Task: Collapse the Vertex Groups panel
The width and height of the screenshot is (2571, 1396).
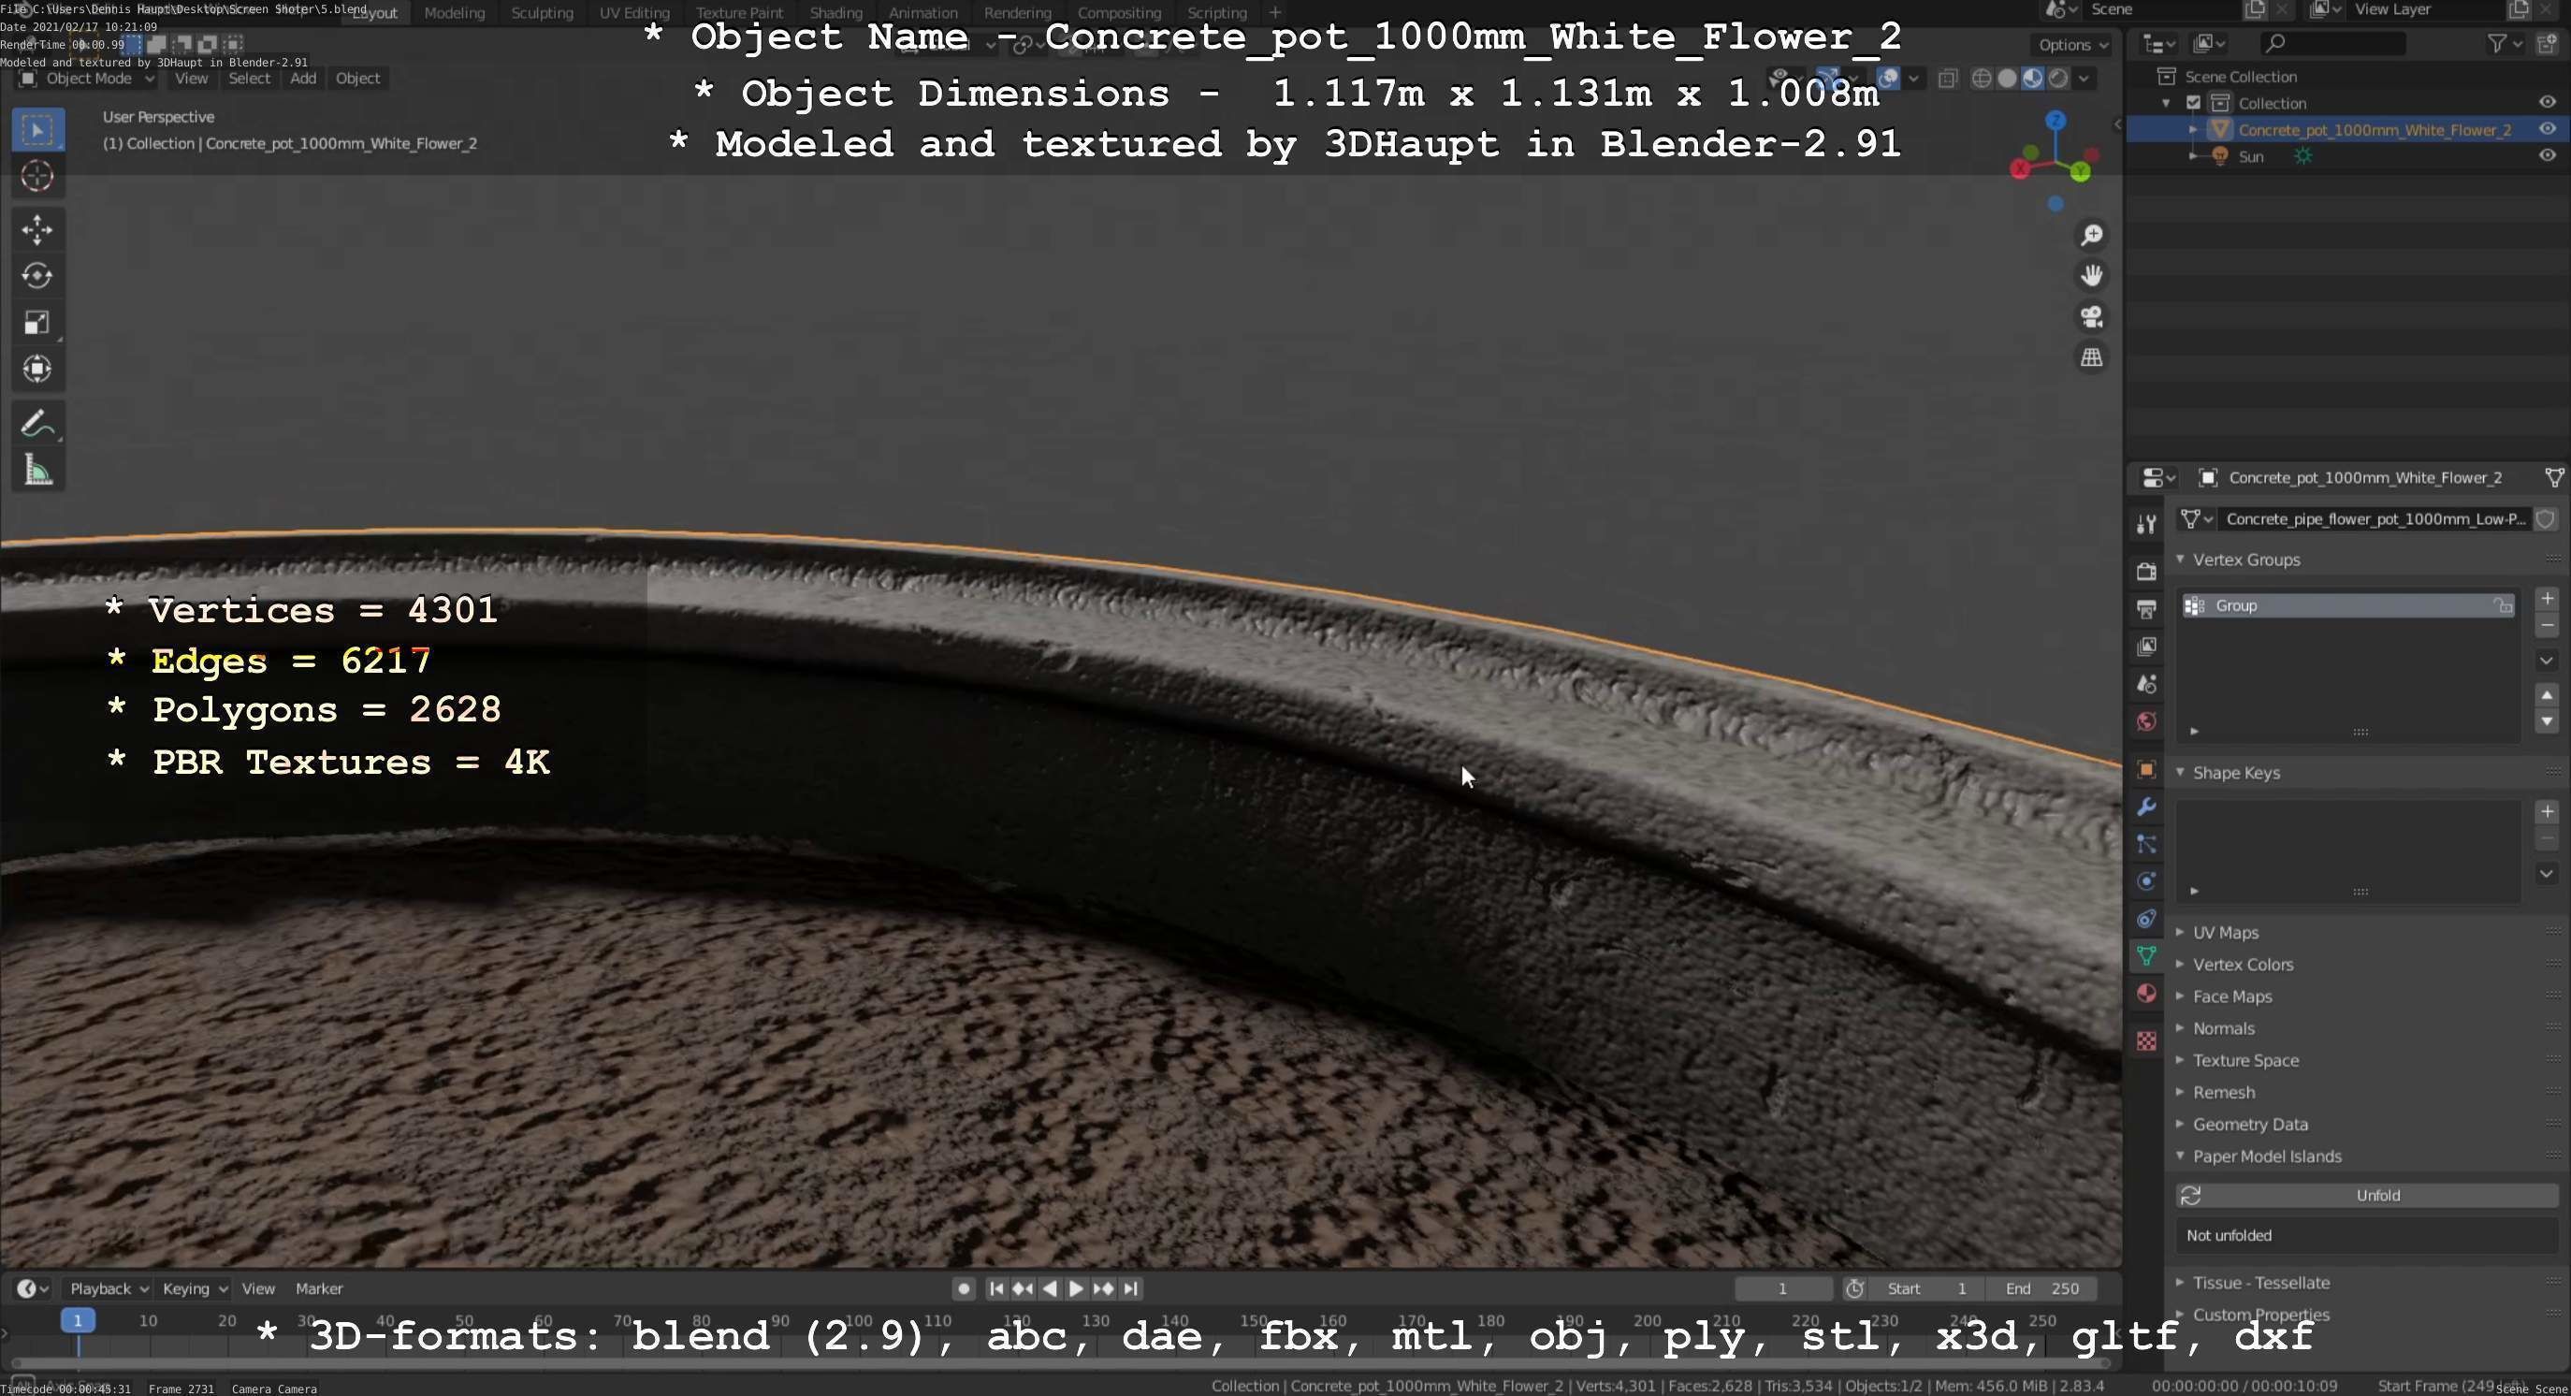Action: 2245,560
